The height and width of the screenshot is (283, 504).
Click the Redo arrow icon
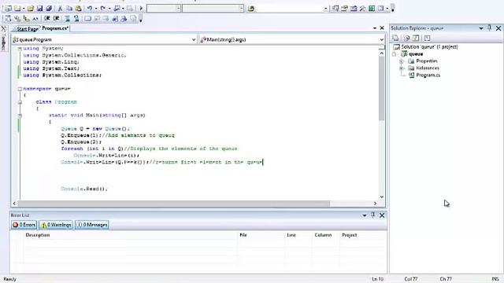click(103, 9)
